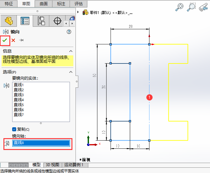Open the partially hidden DisplayManager sphere tab
Image resolution: width=210 pixels, height=173 pixels.
(72, 18)
